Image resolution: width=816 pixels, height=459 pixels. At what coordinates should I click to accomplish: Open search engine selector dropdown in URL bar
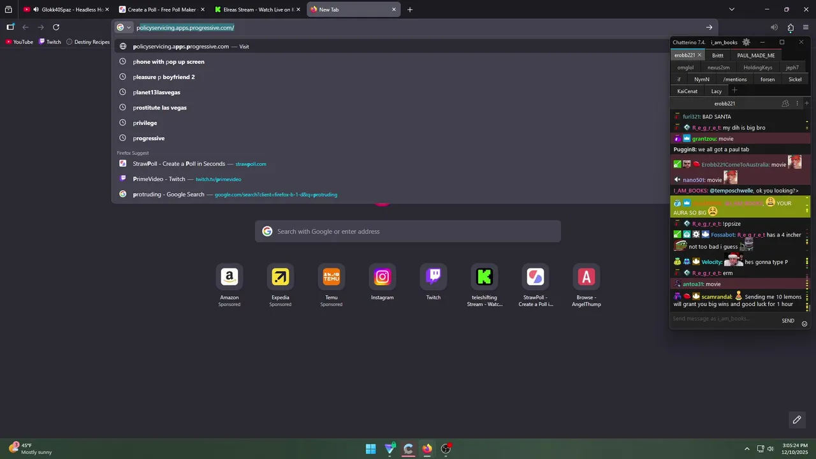point(124,27)
